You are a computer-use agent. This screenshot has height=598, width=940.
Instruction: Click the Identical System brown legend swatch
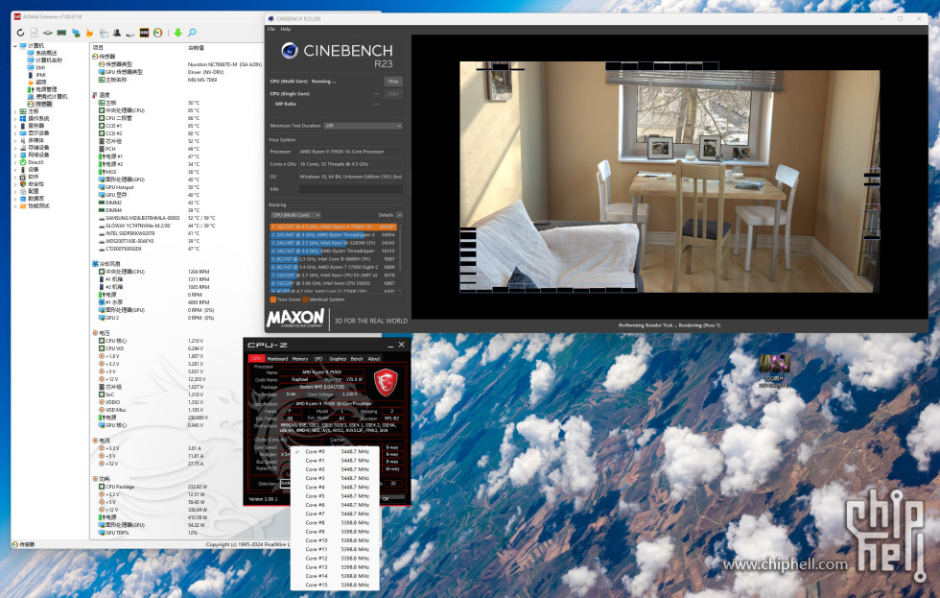[x=306, y=299]
